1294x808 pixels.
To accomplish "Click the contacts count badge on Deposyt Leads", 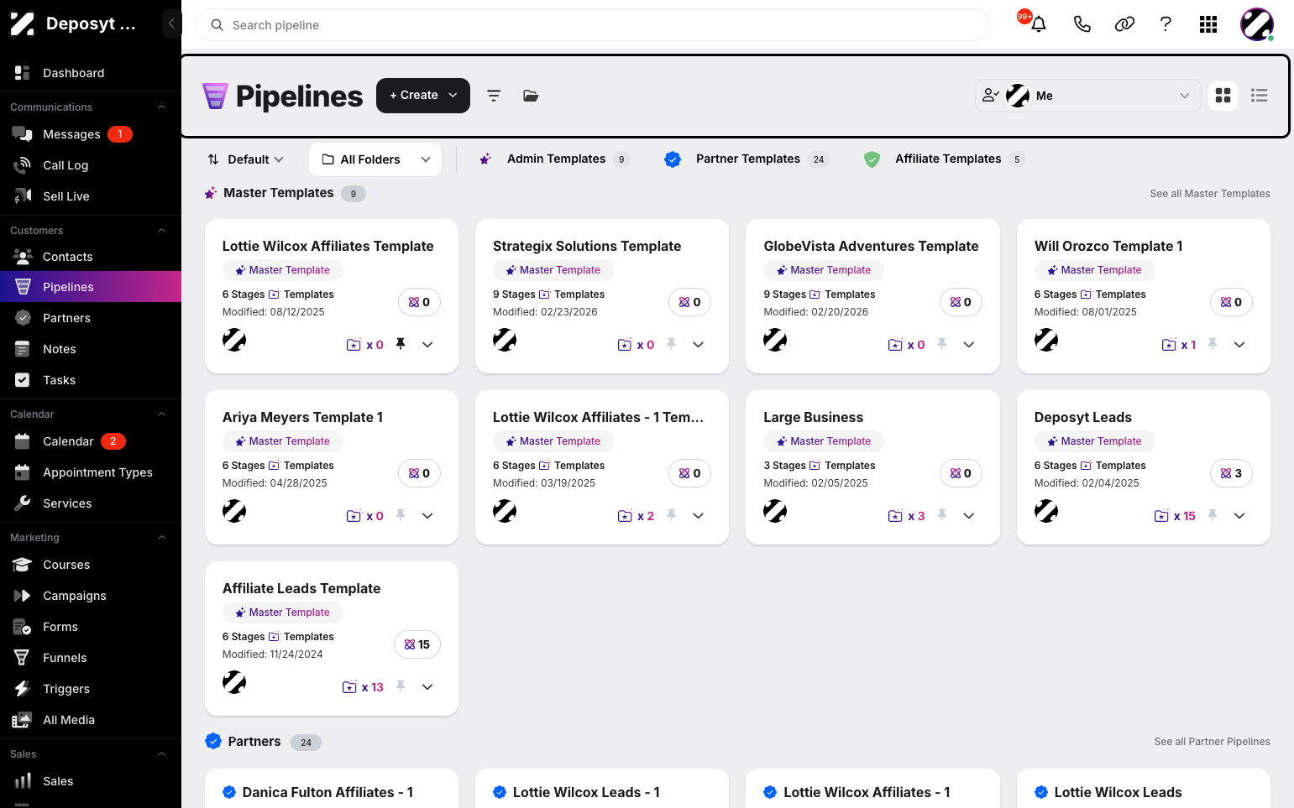I will (x=1231, y=473).
